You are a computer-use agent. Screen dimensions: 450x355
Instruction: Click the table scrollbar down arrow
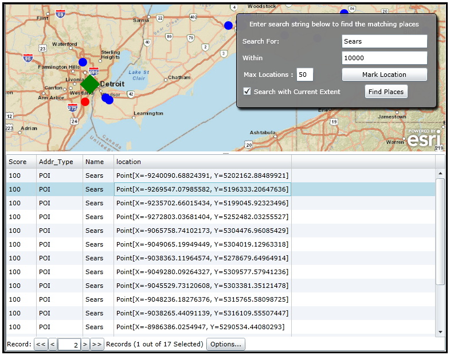(440, 332)
